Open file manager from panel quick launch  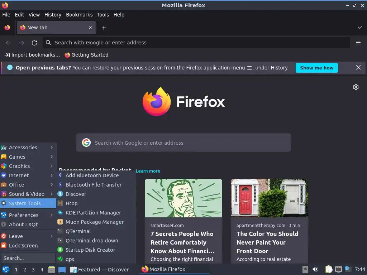(52, 269)
